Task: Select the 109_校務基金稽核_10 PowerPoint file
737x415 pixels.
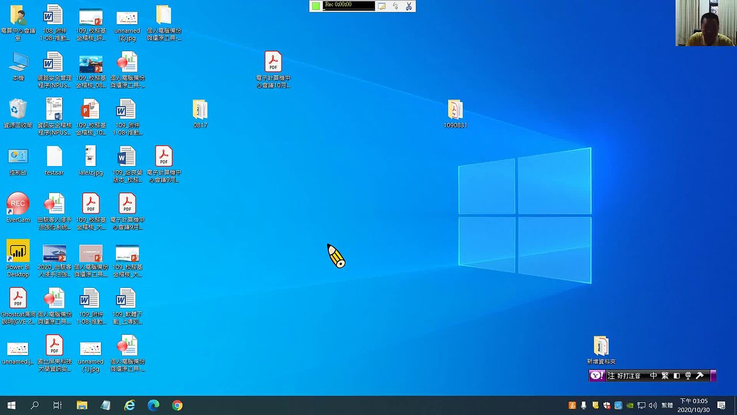Action: (90, 116)
